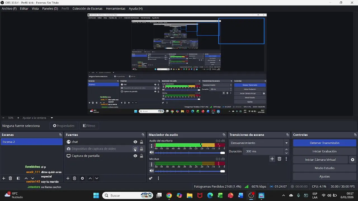Open Ajustes settings button
358x201 pixels.
pos(324,176)
